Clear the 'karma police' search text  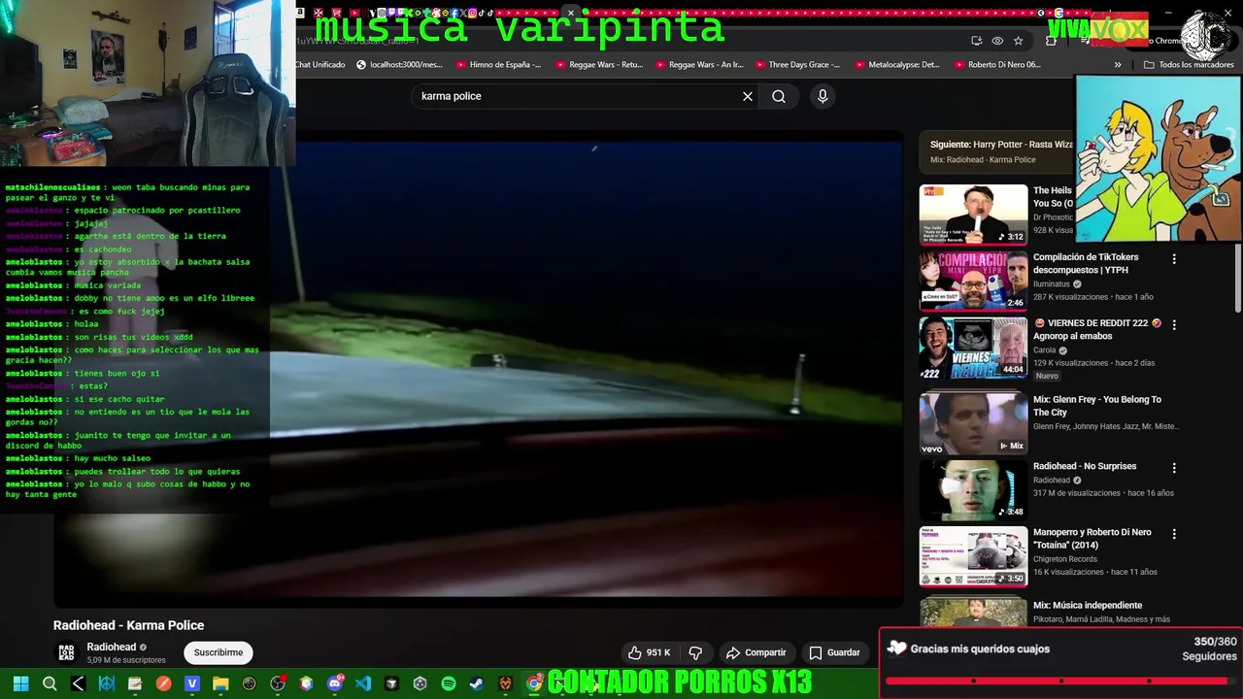pyautogui.click(x=748, y=96)
